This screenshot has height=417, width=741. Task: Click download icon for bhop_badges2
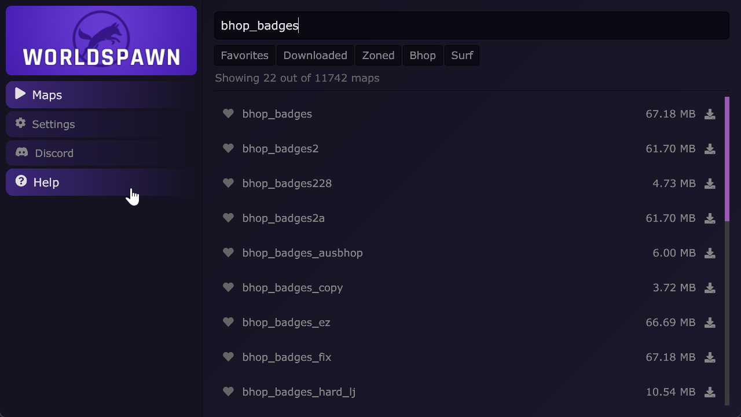point(710,149)
